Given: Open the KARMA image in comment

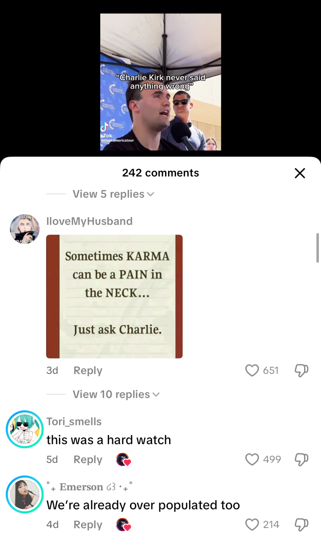Looking at the screenshot, I should 114,297.
